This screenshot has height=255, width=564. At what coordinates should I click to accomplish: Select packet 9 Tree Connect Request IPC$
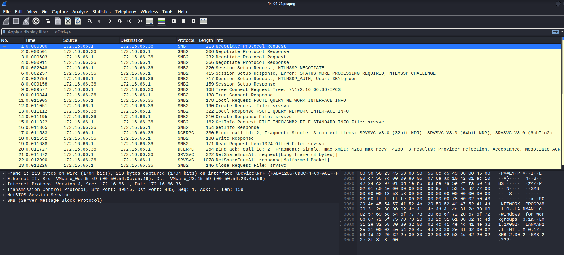coord(280,90)
